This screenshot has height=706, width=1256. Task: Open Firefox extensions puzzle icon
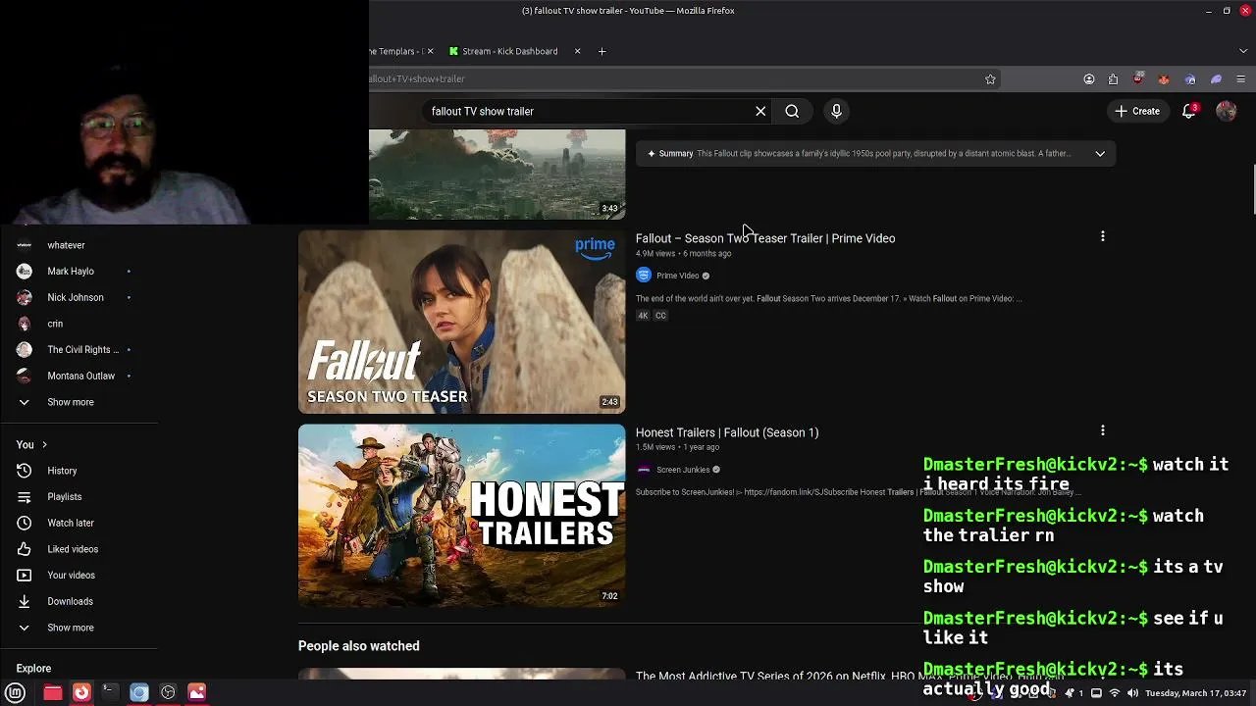coord(1113,79)
